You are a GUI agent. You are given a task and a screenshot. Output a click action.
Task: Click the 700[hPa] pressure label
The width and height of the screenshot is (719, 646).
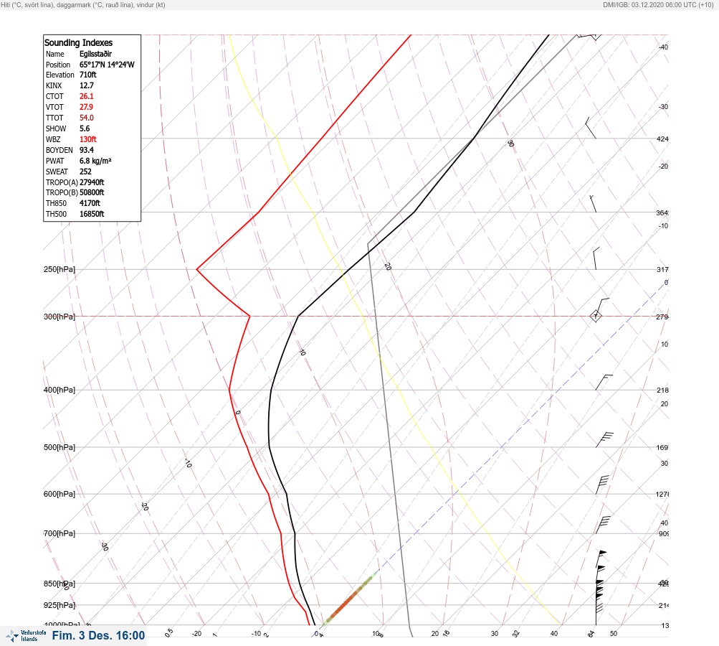[59, 533]
